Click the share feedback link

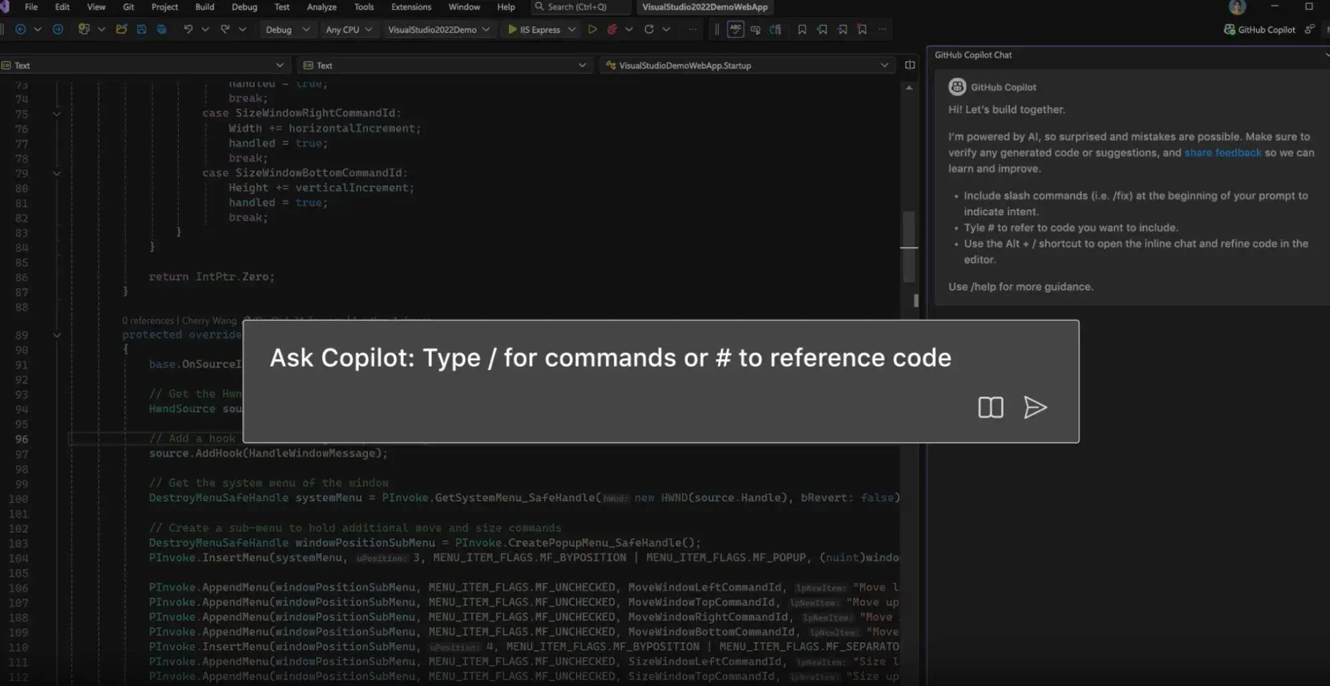[x=1222, y=152]
